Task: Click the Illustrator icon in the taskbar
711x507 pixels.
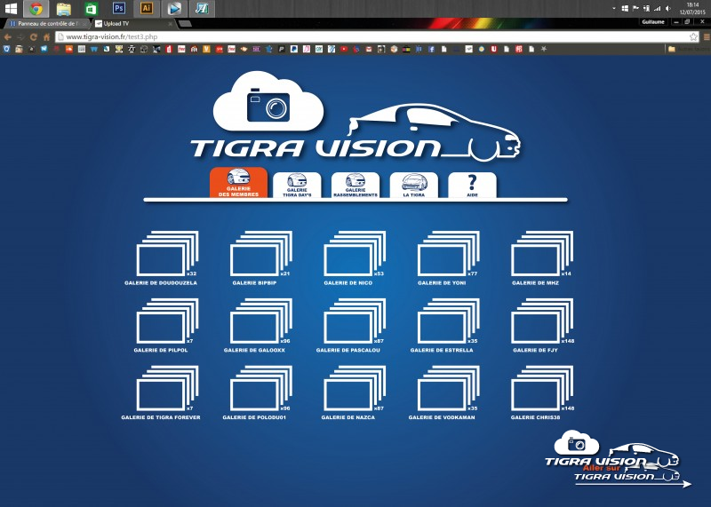Action: [147, 8]
